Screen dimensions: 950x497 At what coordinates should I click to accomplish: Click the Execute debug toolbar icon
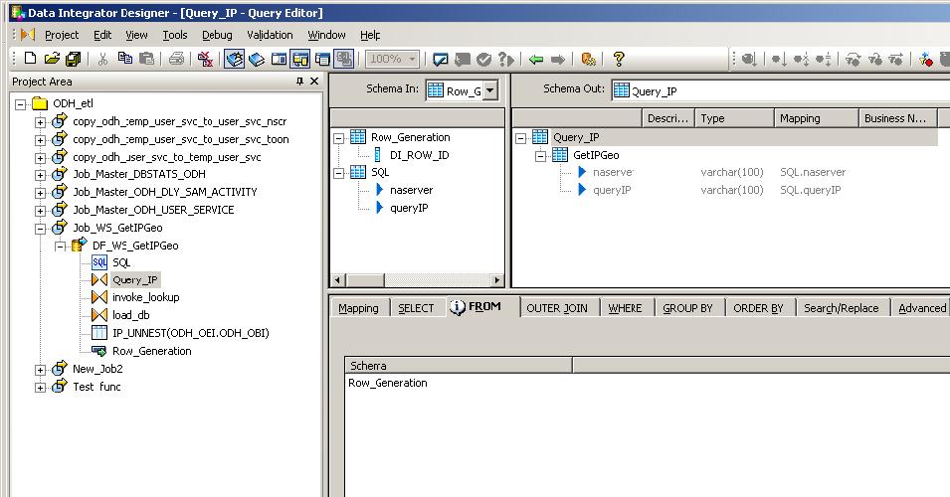[x=749, y=59]
